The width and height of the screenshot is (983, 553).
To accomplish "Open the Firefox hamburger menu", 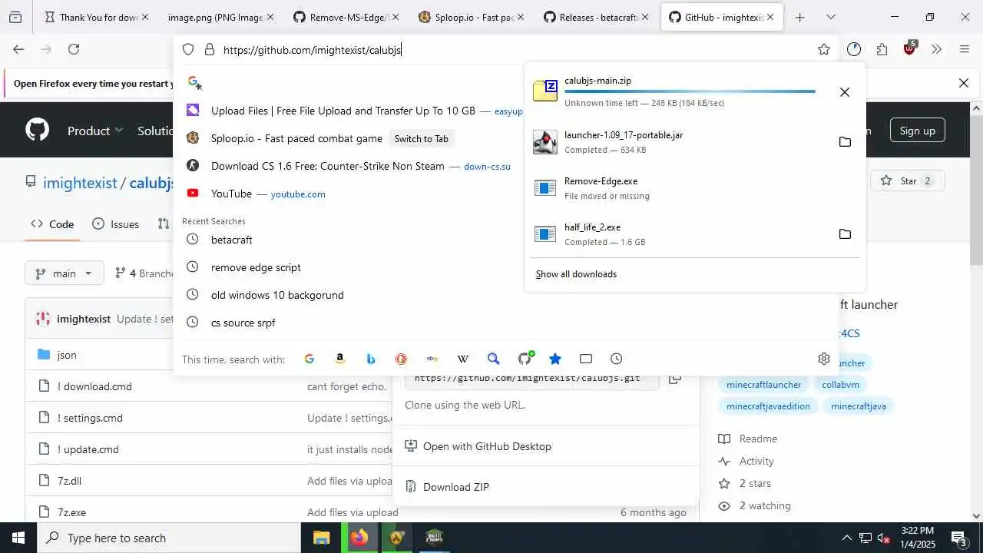I will [965, 49].
